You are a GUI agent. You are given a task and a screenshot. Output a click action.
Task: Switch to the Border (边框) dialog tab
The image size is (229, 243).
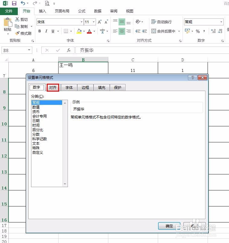click(85, 88)
